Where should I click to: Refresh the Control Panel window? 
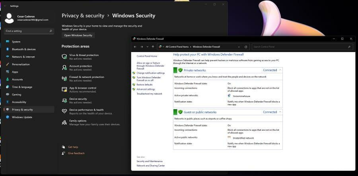[246, 47]
